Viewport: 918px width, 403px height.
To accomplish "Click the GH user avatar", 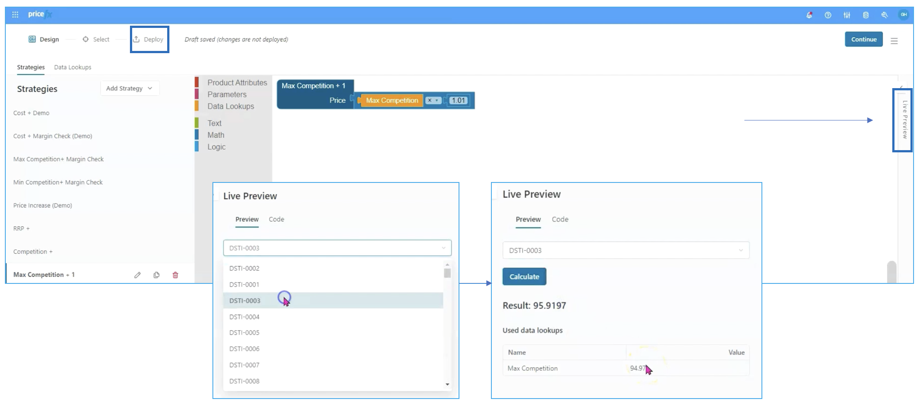I will tap(903, 15).
